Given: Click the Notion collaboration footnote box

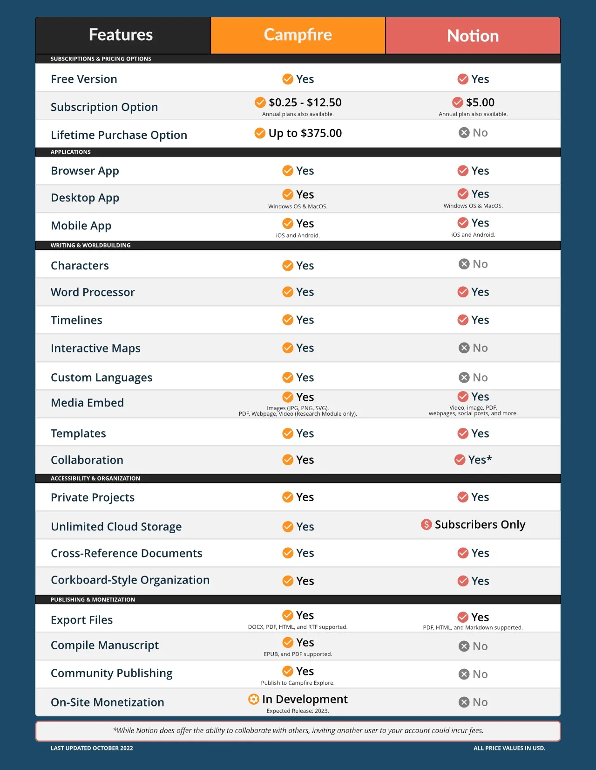Looking at the screenshot, I should coord(298,731).
